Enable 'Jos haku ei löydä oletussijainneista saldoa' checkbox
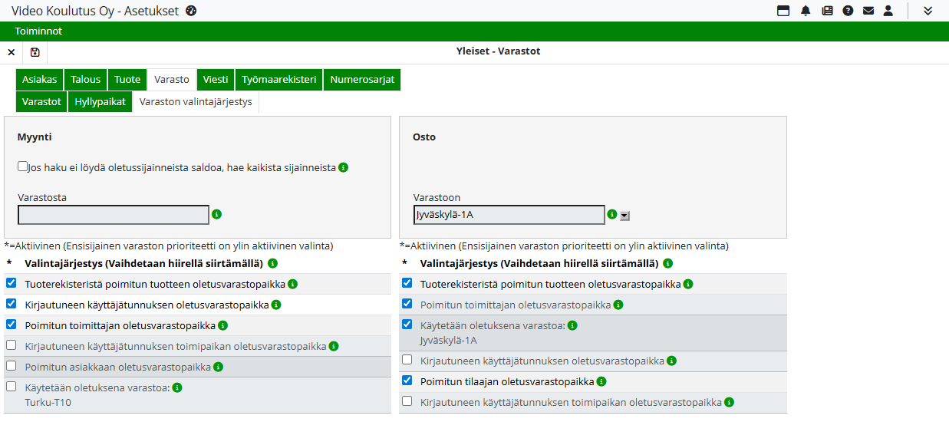Screen dimensions: 949x445 22,166
